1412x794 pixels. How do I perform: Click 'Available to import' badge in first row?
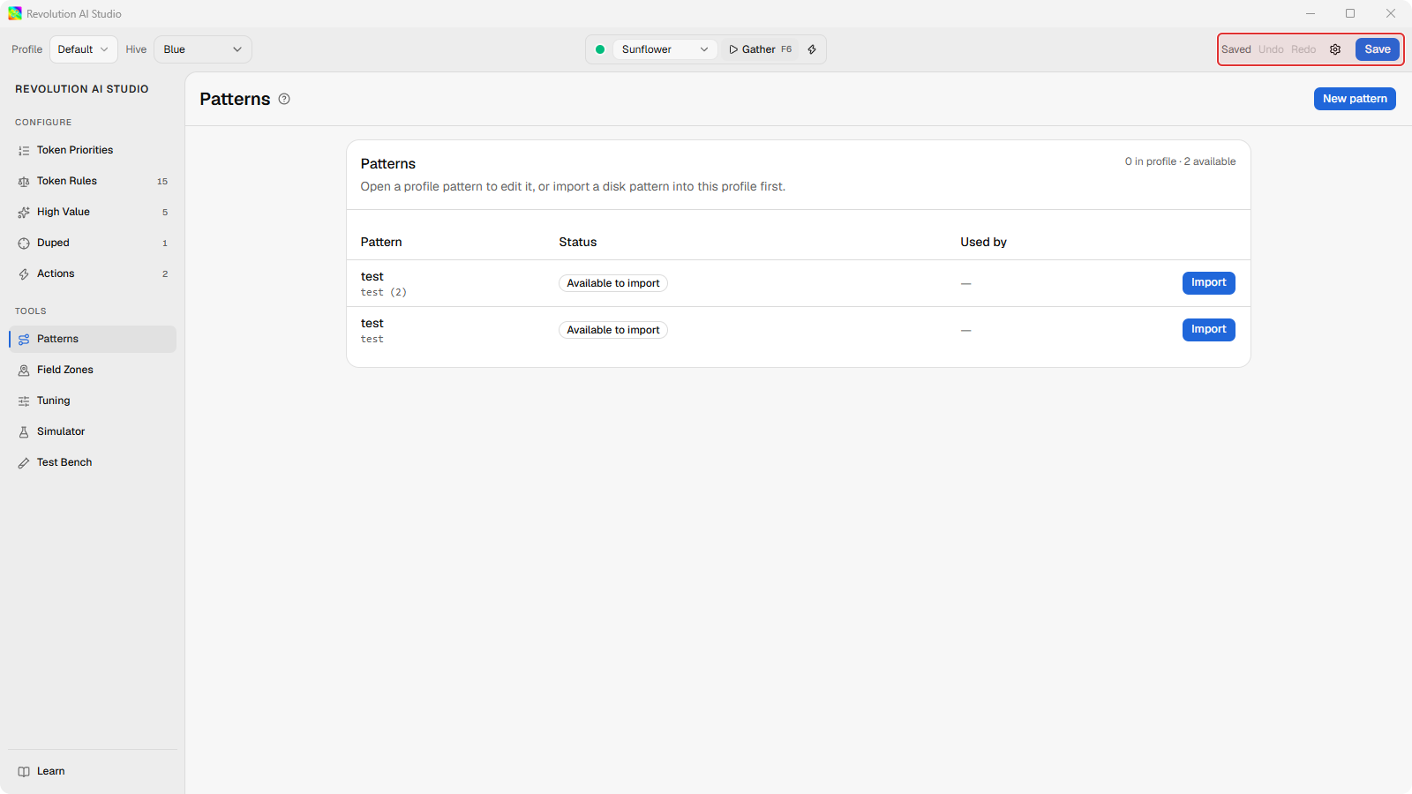coord(613,283)
